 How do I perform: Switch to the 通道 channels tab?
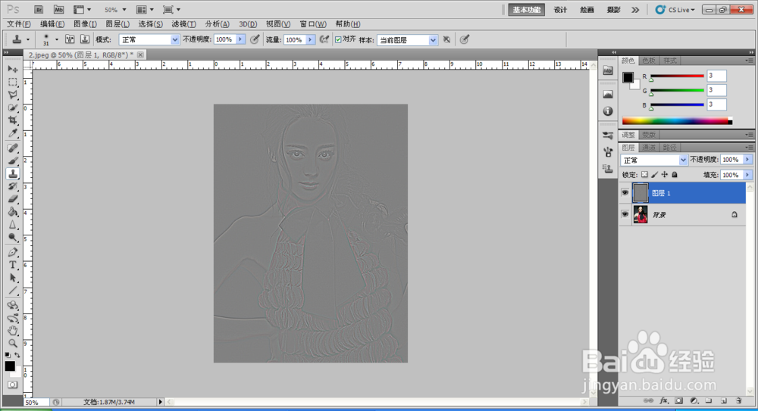[x=649, y=148]
